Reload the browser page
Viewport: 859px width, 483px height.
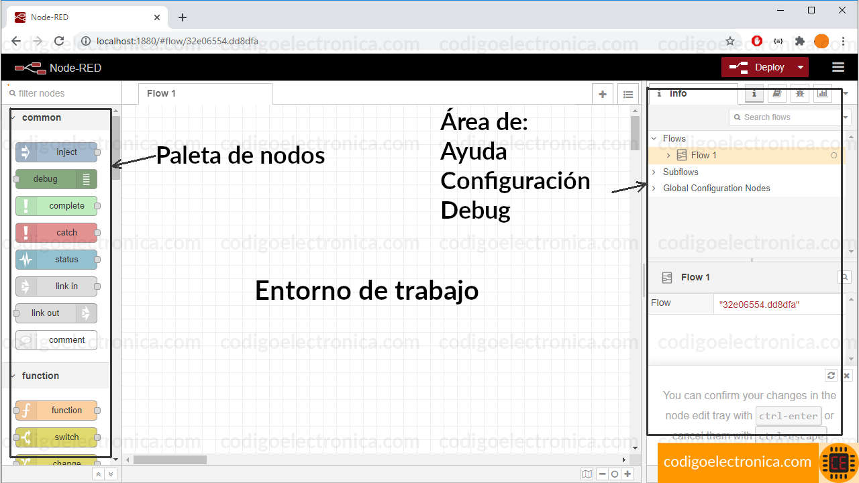click(59, 41)
